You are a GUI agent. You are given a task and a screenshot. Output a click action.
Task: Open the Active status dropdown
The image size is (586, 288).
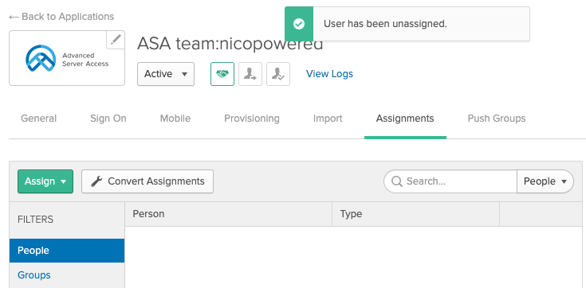pyautogui.click(x=166, y=74)
